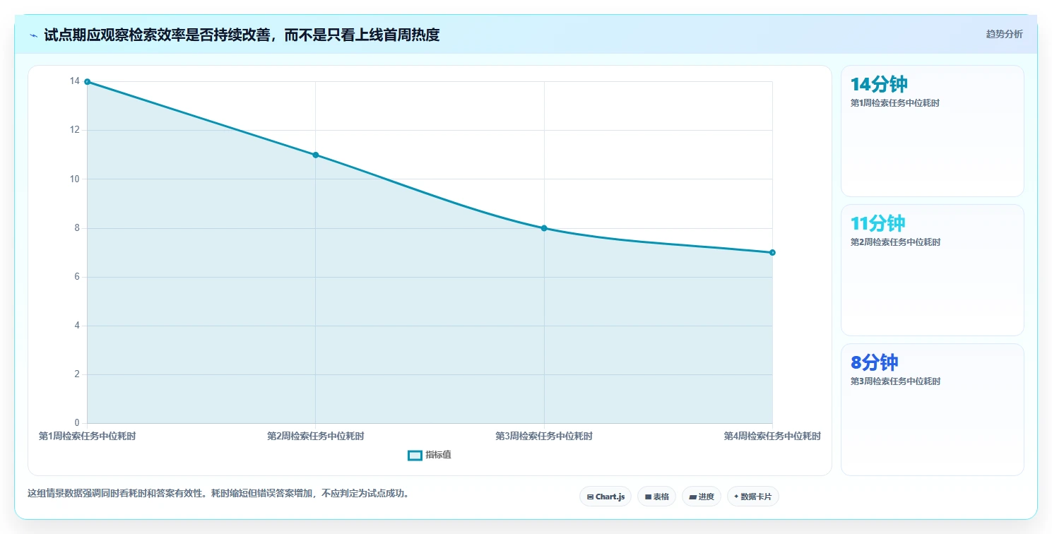Click the week 3 data point at 8
The width and height of the screenshot is (1052, 534).
point(544,228)
